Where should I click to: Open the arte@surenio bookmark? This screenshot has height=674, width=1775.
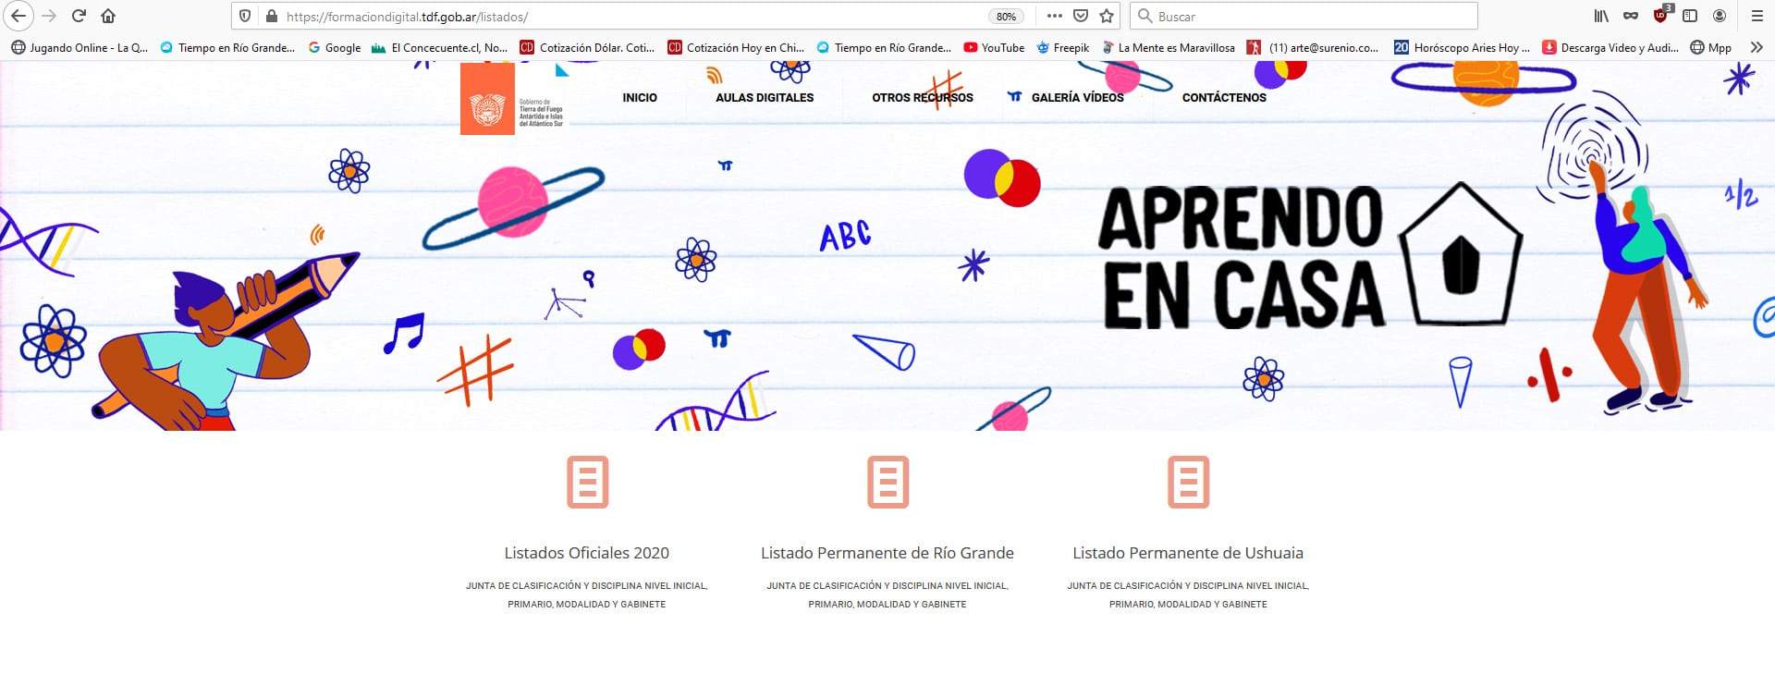1313,47
